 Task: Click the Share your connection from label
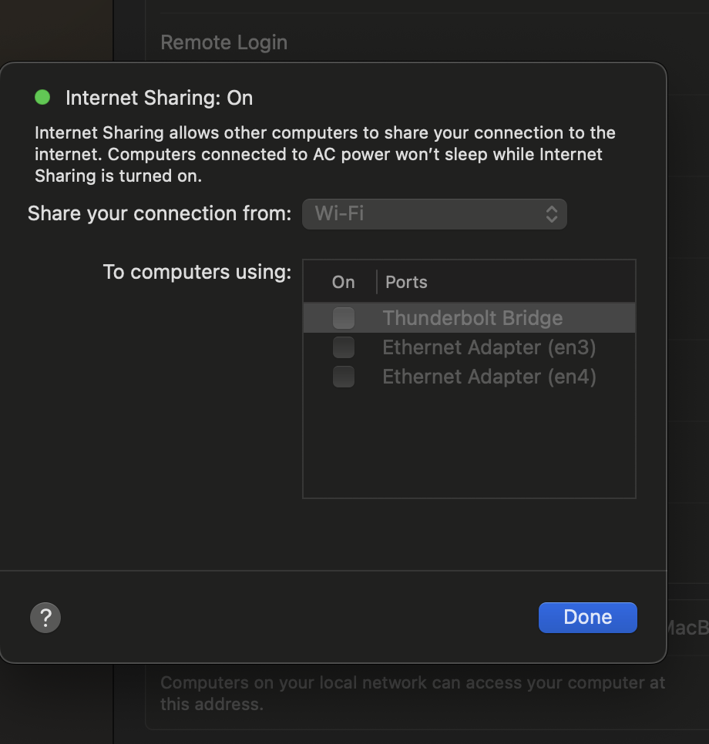(158, 213)
